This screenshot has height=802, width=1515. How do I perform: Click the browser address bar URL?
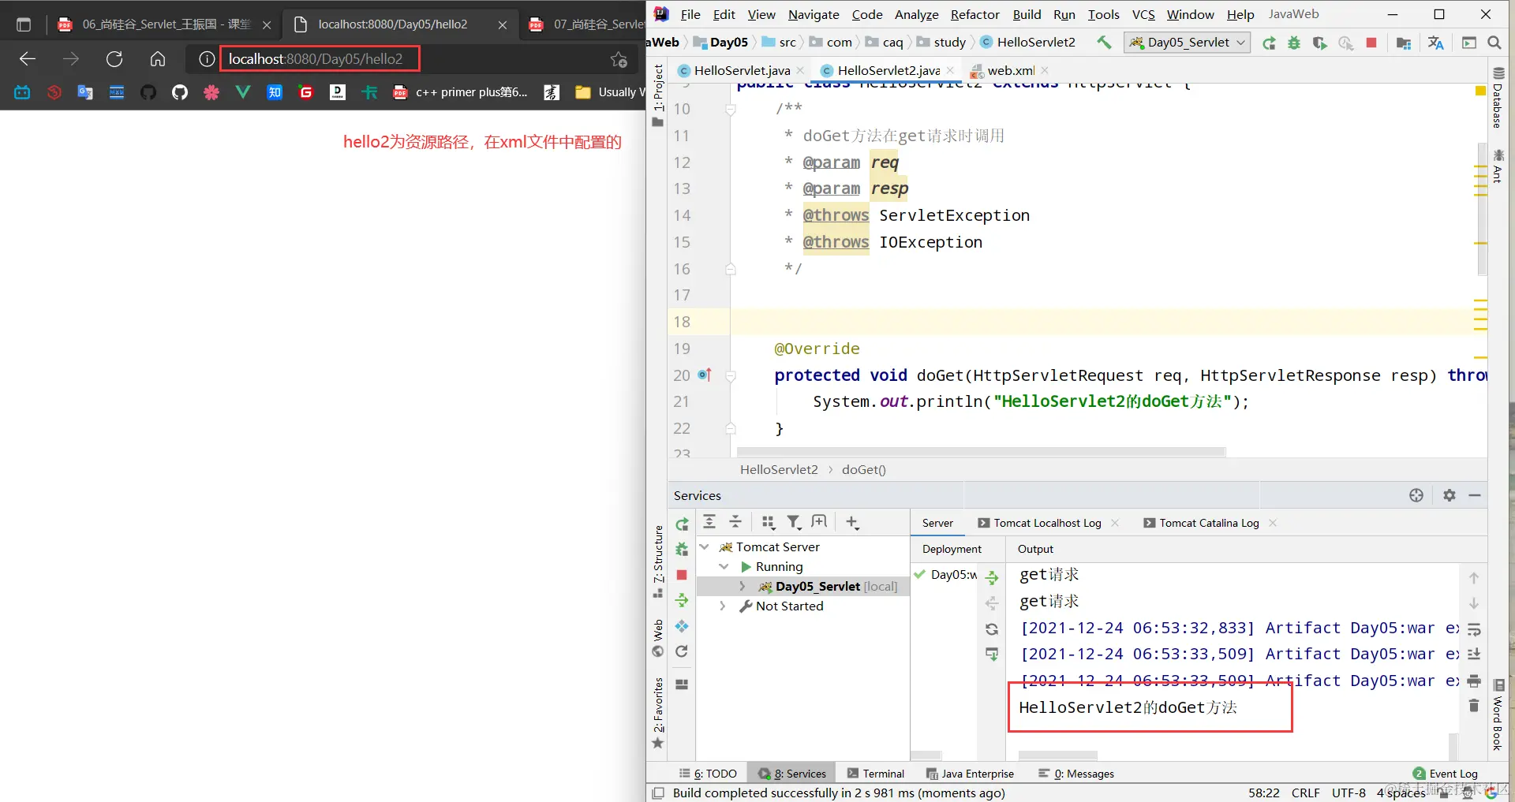316,59
